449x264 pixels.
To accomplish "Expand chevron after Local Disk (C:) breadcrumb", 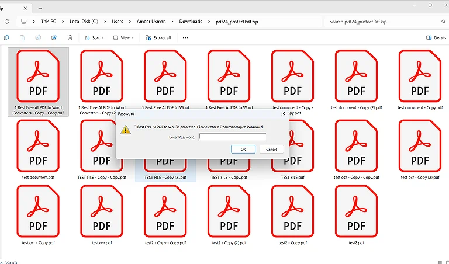I will 105,22.
